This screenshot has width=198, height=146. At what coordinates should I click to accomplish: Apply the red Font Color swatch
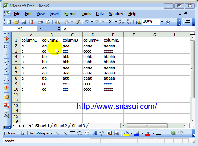pos(148,133)
